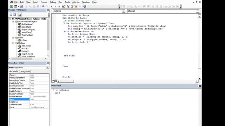Viewport: 225px width, 126px height.
Task: Toggle Folders in the Project pane
Action: coord(20,15)
